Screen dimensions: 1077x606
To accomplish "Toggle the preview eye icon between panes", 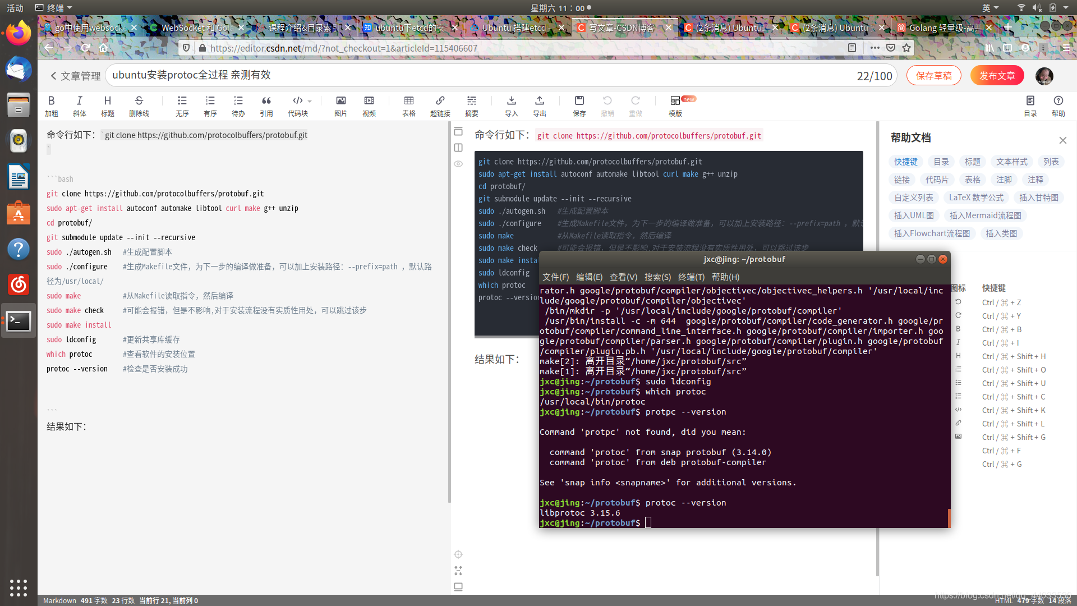I will tap(458, 164).
